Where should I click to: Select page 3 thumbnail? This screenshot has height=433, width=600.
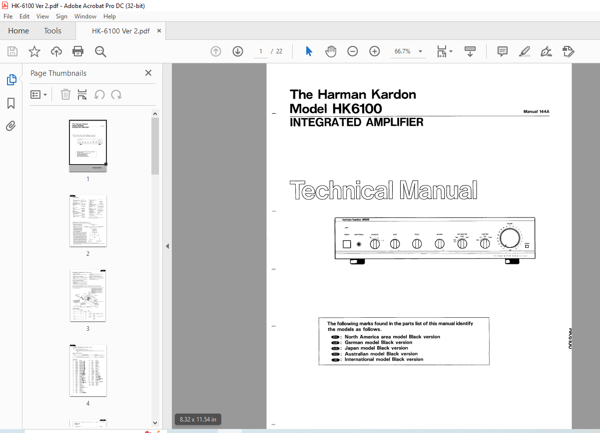point(88,295)
